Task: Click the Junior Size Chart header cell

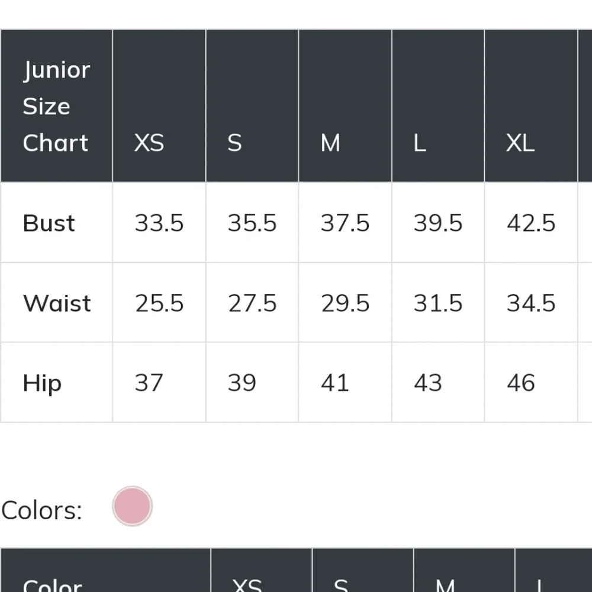Action: coord(56,106)
